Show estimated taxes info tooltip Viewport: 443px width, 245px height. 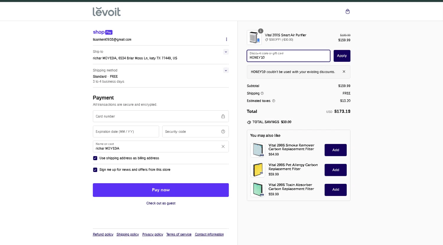coord(273,101)
